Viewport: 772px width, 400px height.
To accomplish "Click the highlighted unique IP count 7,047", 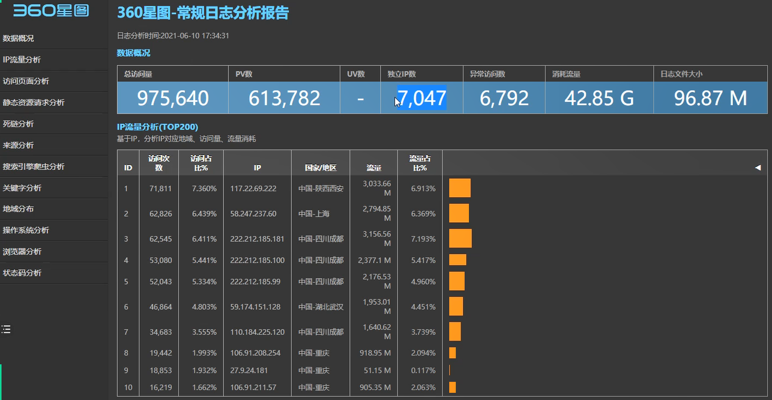I will point(422,98).
